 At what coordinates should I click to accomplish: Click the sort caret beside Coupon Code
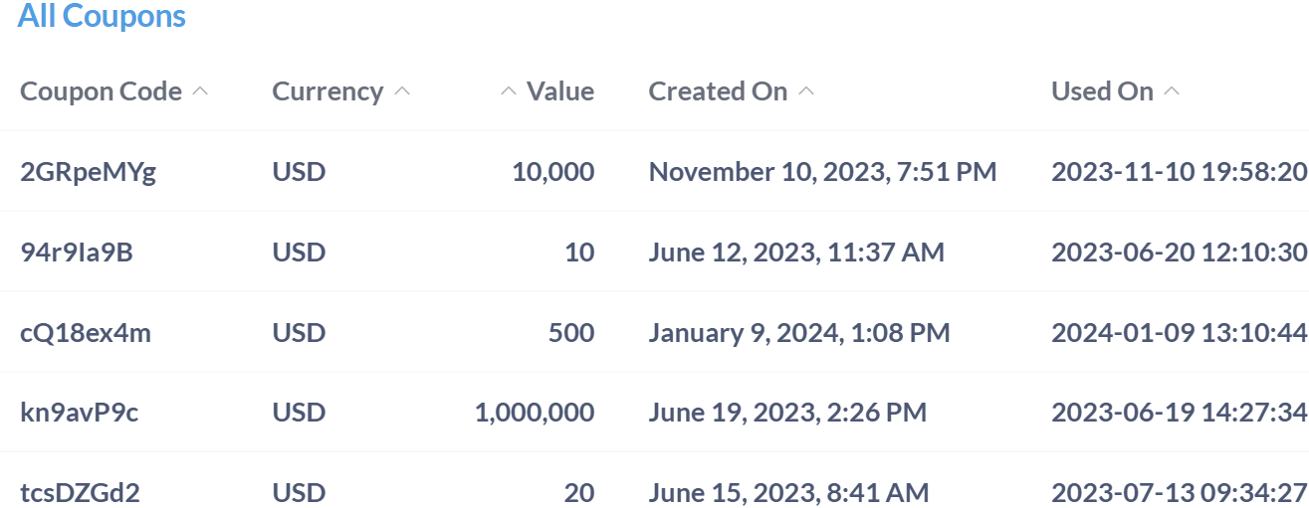point(200,91)
